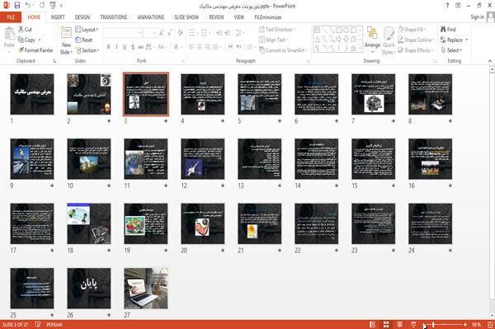Switch to Reading view in status bar
The image size is (495, 329).
tap(399, 325)
